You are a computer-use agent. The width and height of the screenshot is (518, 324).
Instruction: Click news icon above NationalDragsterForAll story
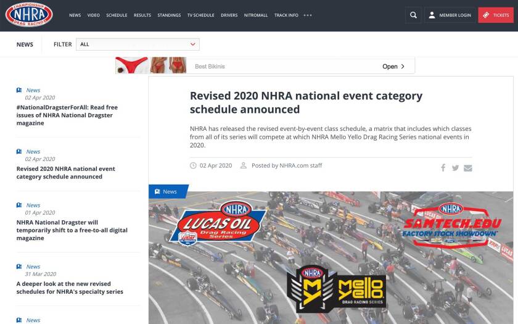(x=19, y=90)
